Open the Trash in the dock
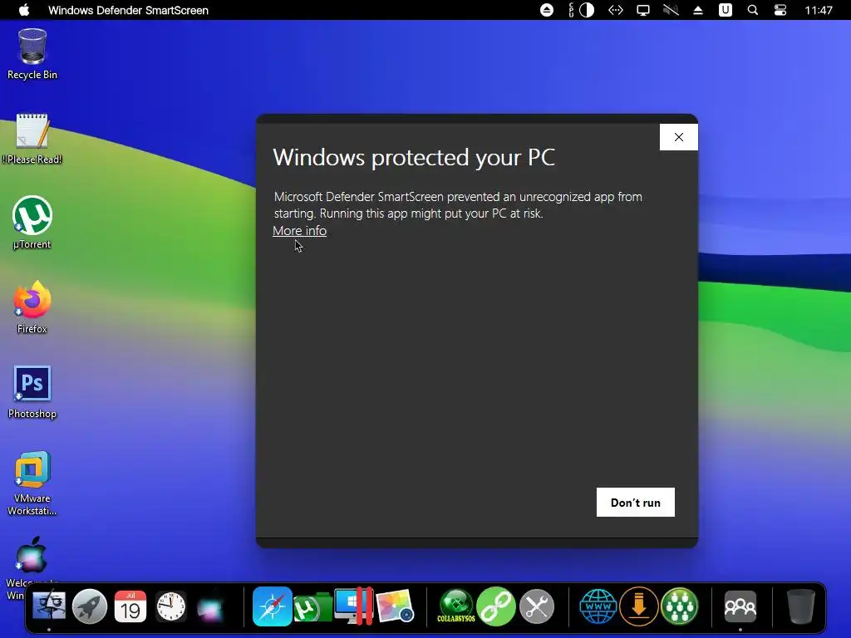Image resolution: width=851 pixels, height=638 pixels. pos(801,606)
